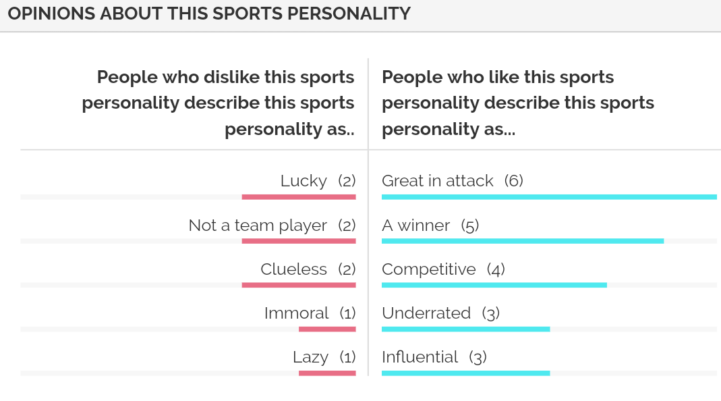Select the 'Lucky' description
721x401 pixels.
click(x=304, y=181)
